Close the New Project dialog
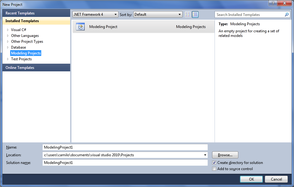This screenshot has width=294, height=187. [x=284, y=3]
